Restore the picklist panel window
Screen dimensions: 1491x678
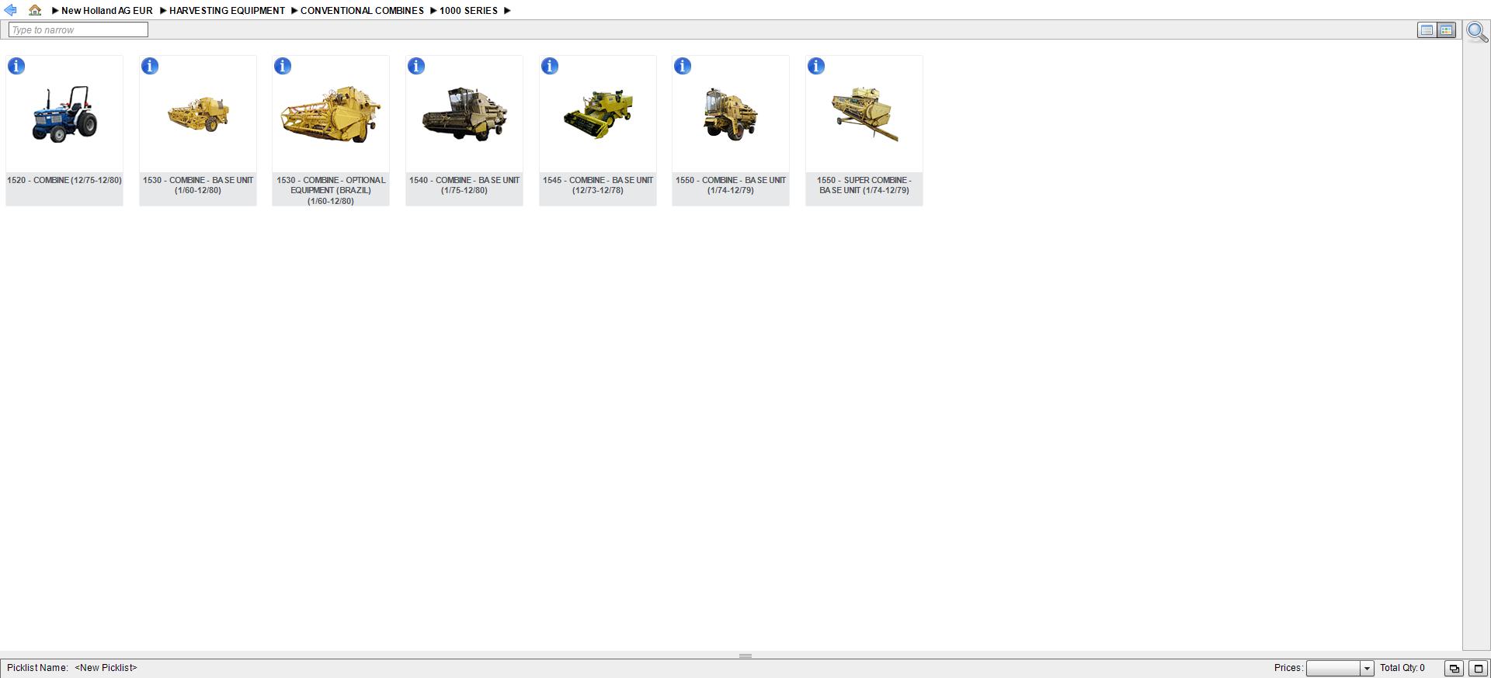pyautogui.click(x=1454, y=668)
